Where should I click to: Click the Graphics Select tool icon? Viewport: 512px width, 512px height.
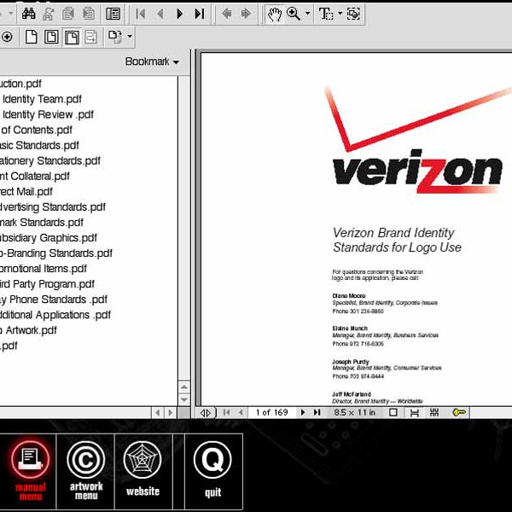click(x=353, y=14)
